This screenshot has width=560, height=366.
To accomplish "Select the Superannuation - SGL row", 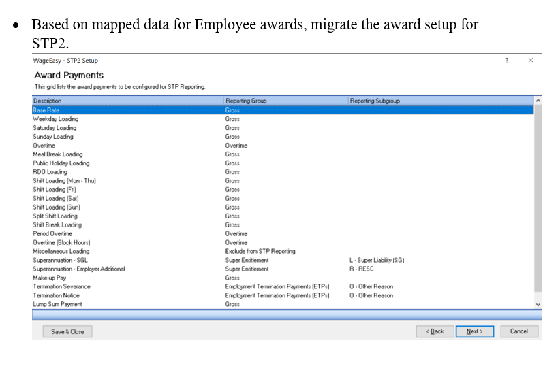I will coord(283,261).
